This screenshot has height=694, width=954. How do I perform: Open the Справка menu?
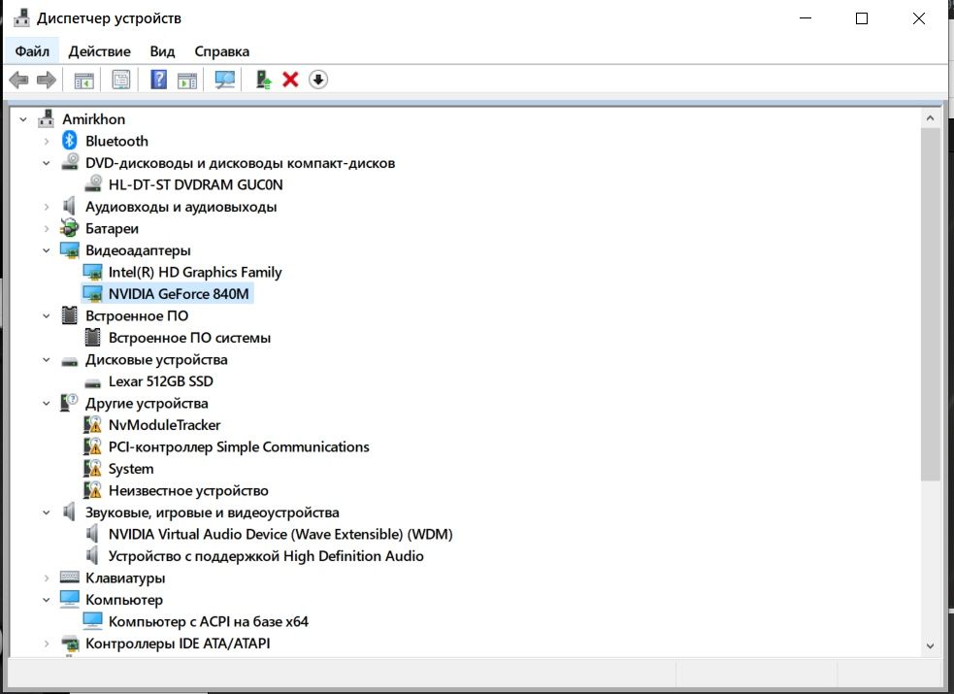221,51
